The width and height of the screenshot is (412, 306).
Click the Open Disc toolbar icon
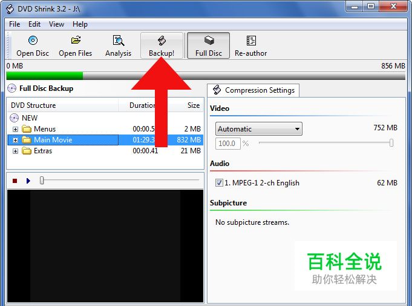pyautogui.click(x=33, y=41)
